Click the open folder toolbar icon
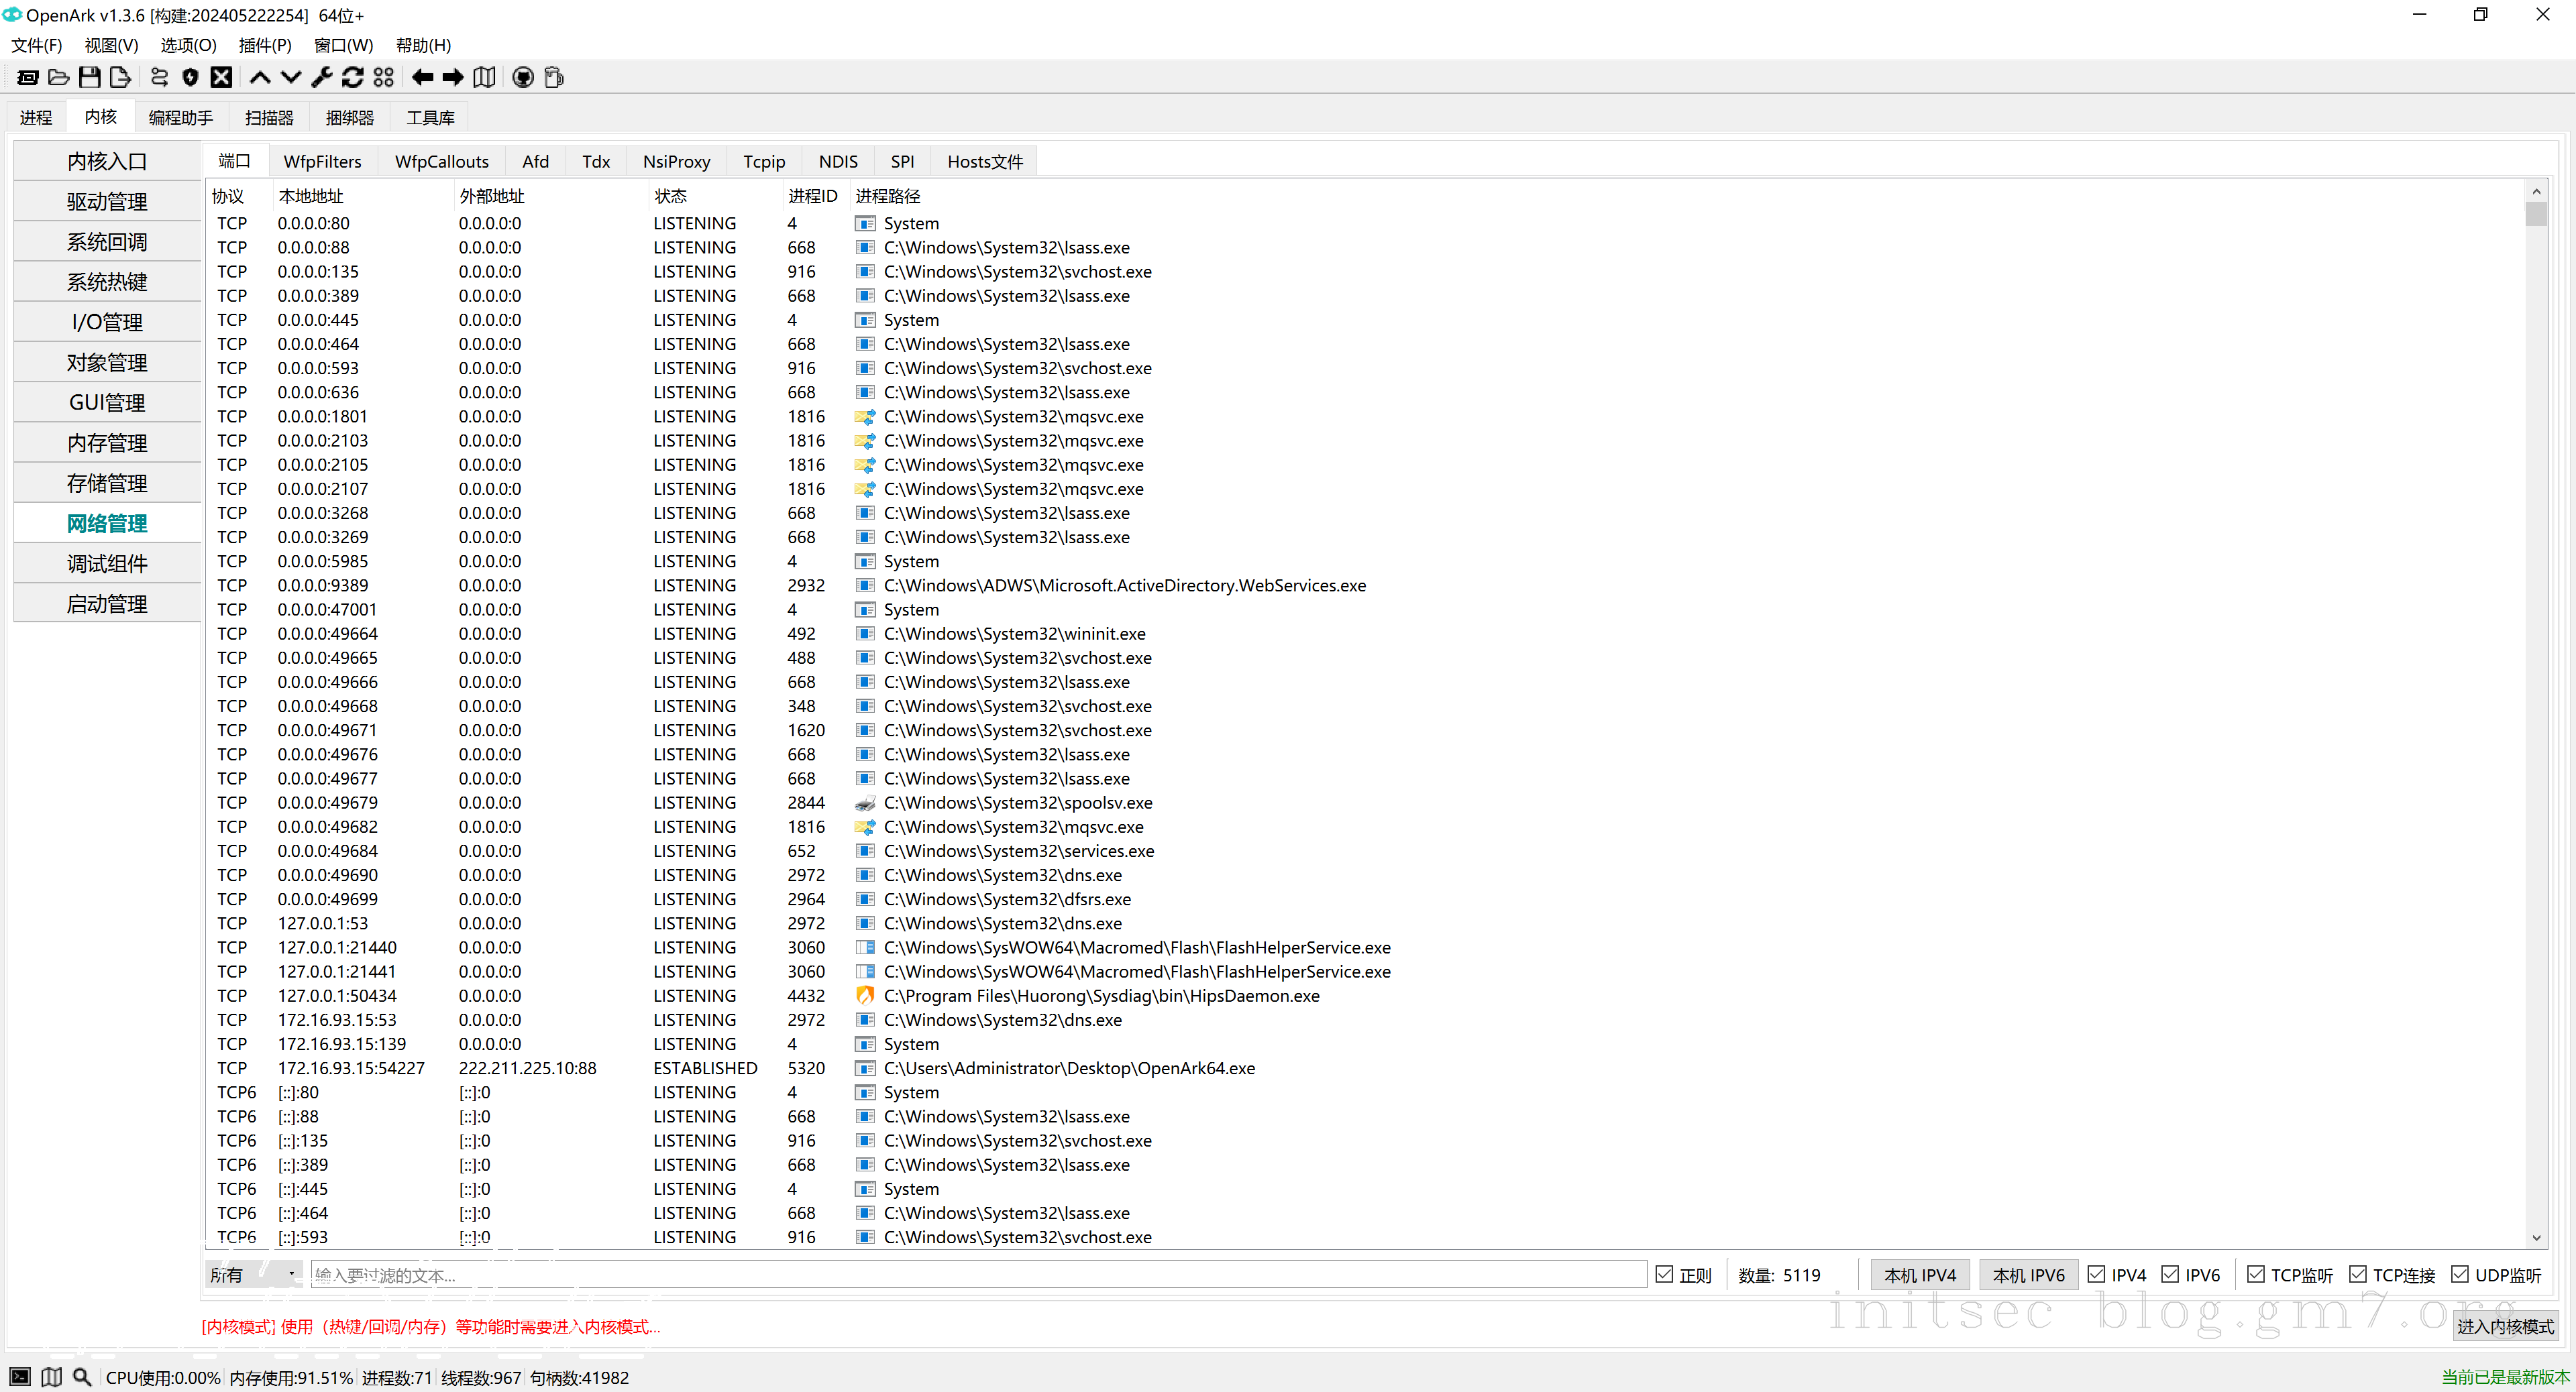This screenshot has height=1392, width=2576. pos(59,77)
